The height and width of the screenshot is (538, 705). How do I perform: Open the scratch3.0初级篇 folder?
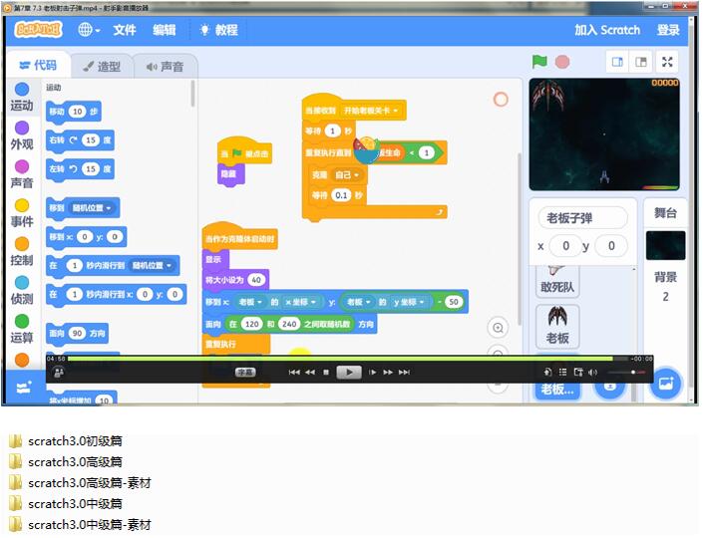coord(75,440)
